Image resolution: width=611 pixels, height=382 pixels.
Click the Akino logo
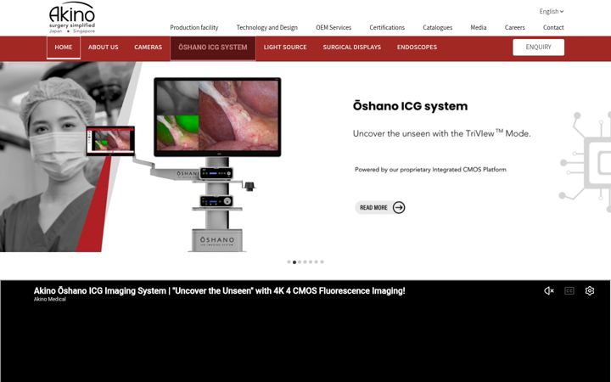[x=72, y=18]
